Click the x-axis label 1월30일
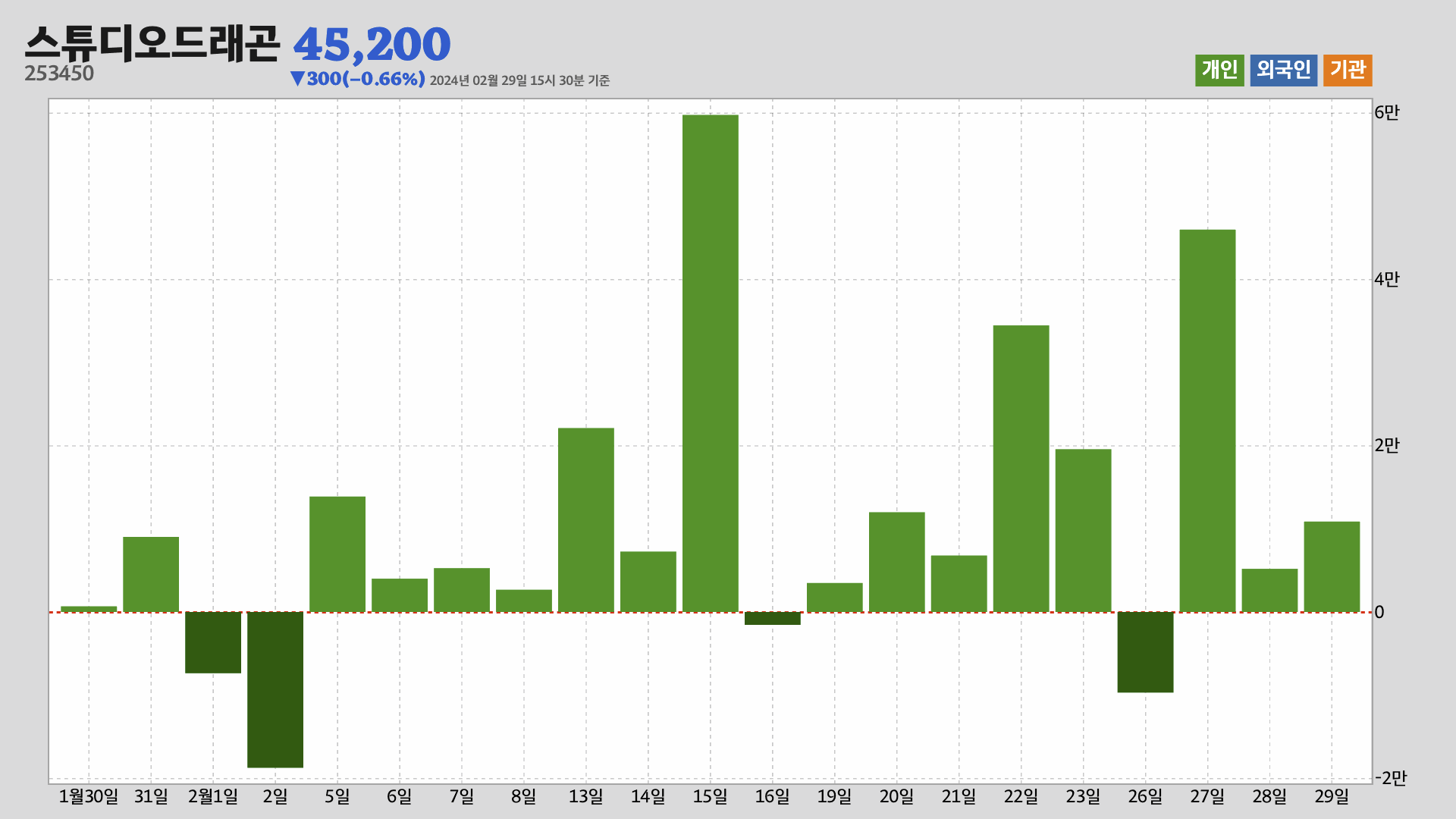This screenshot has width=1456, height=819. pos(89,797)
